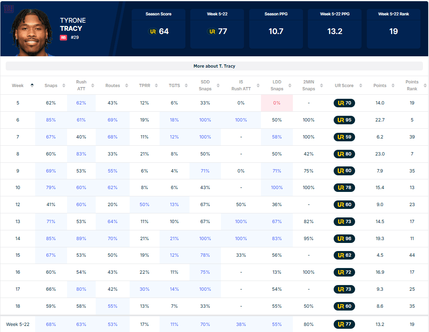This screenshot has height=332, width=429.
Task: Sort by 2MIN Snaps column
Action: pos(322,85)
